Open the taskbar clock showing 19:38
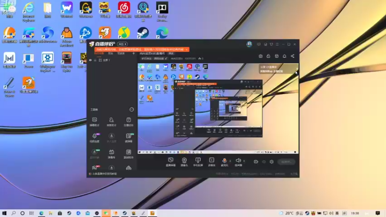386x217 pixels. 355,213
